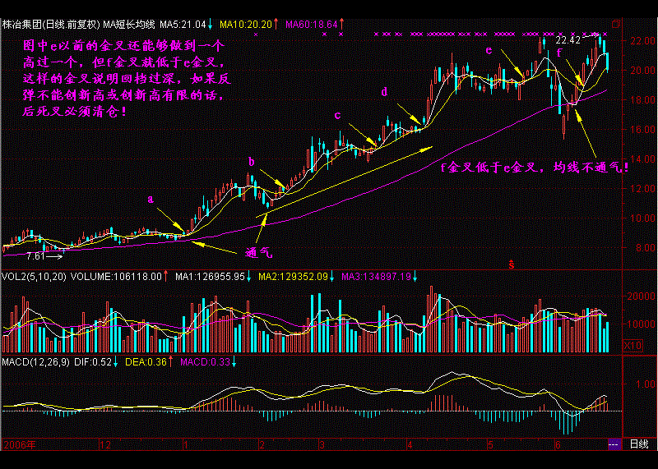
Task: Click the 2006年 timeline label
Action: click(x=19, y=444)
